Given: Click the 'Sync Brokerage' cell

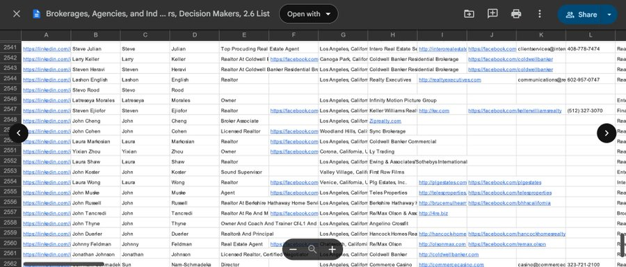Looking at the screenshot, I should tap(392, 131).
